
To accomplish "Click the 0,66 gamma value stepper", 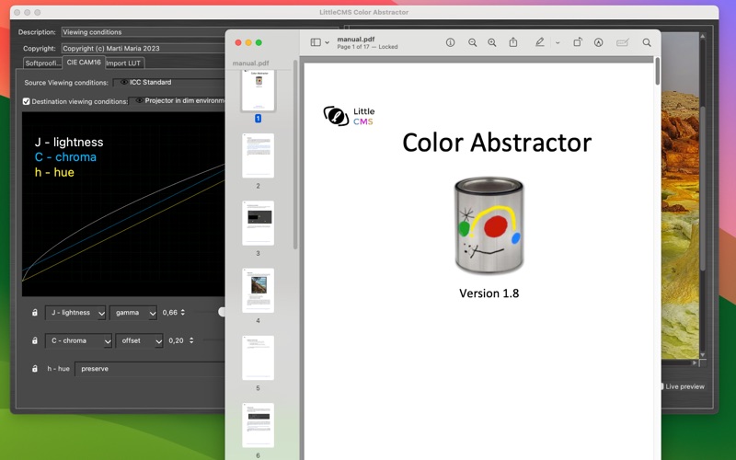I will 182,312.
